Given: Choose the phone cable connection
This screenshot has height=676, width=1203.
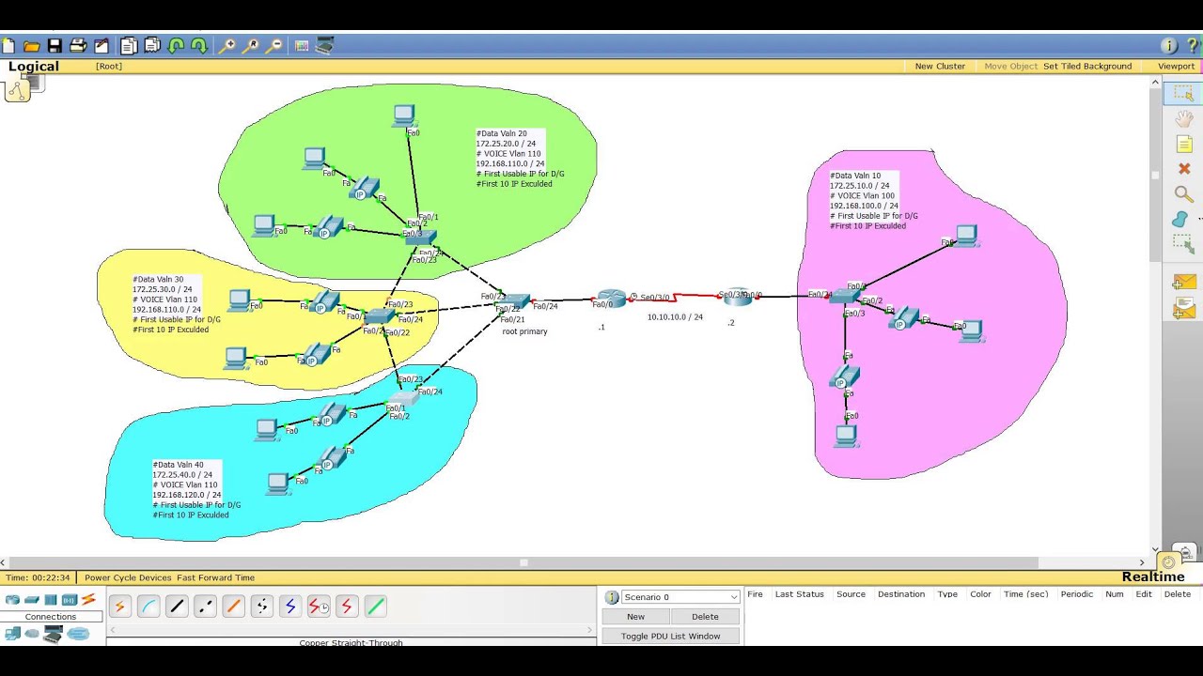Looking at the screenshot, I should coord(261,607).
